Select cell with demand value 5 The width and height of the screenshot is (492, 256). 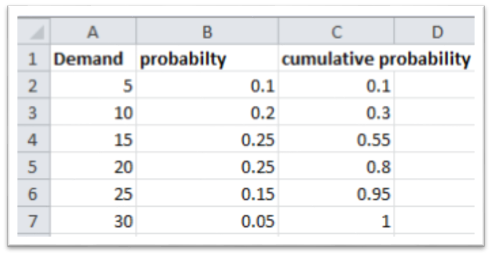tap(93, 85)
